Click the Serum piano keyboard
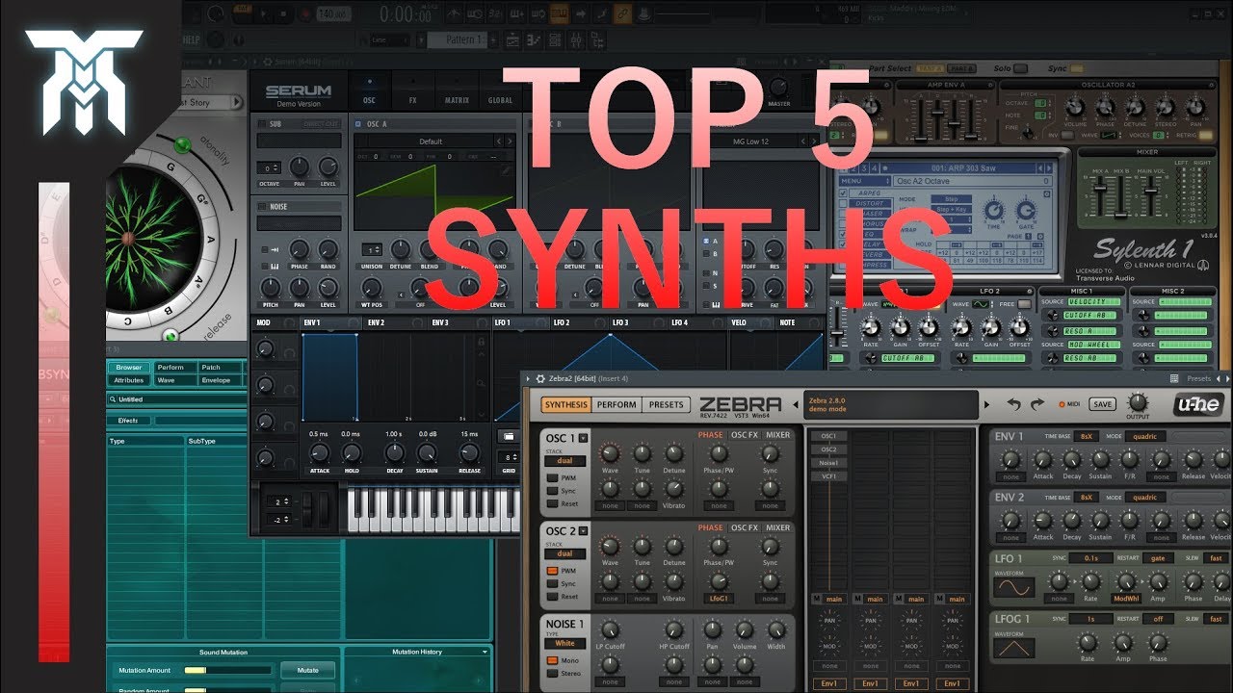Screen dimensions: 1233x693 coord(434,509)
